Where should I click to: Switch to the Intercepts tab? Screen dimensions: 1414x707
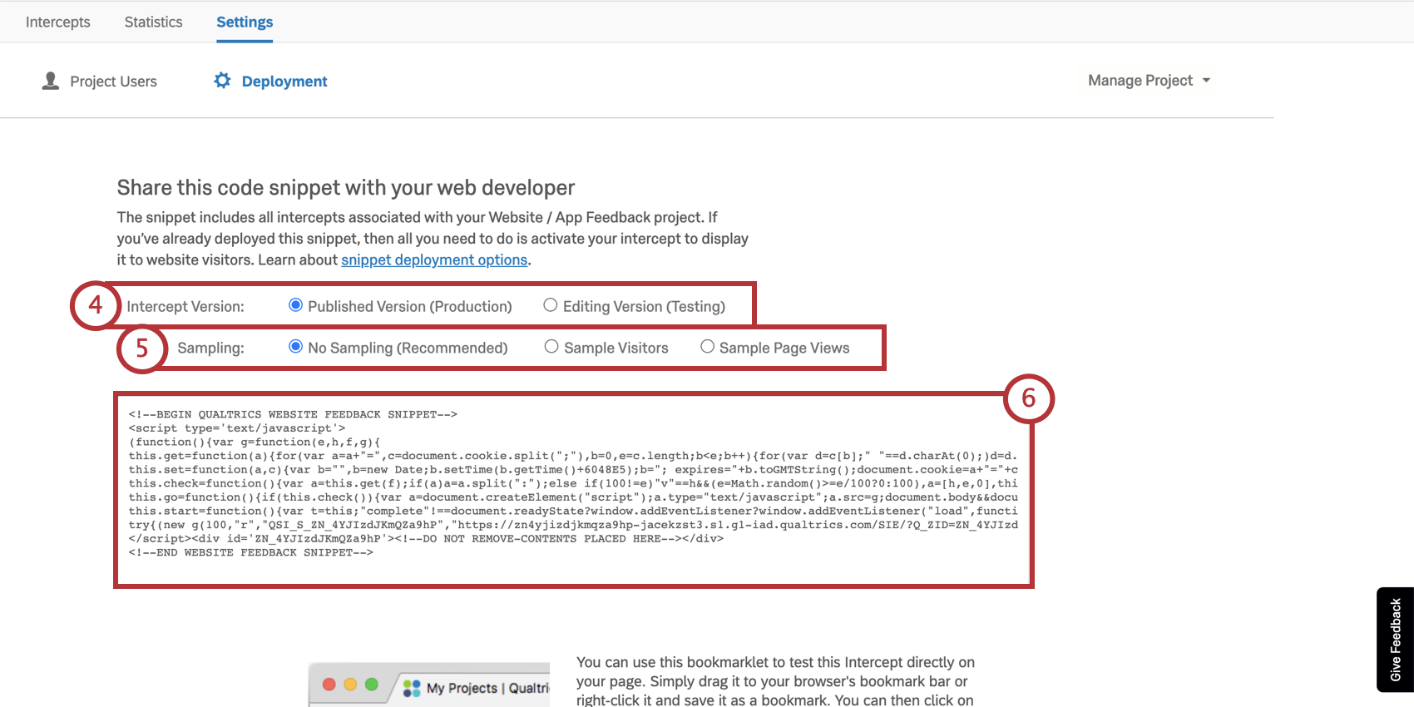click(x=58, y=22)
